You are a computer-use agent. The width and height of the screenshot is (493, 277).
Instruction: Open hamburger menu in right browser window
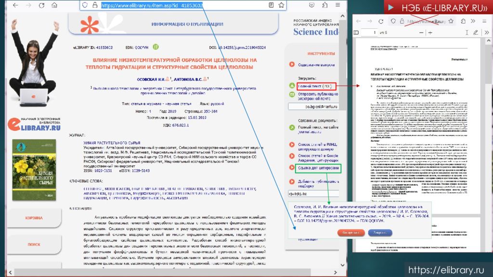(x=484, y=21)
